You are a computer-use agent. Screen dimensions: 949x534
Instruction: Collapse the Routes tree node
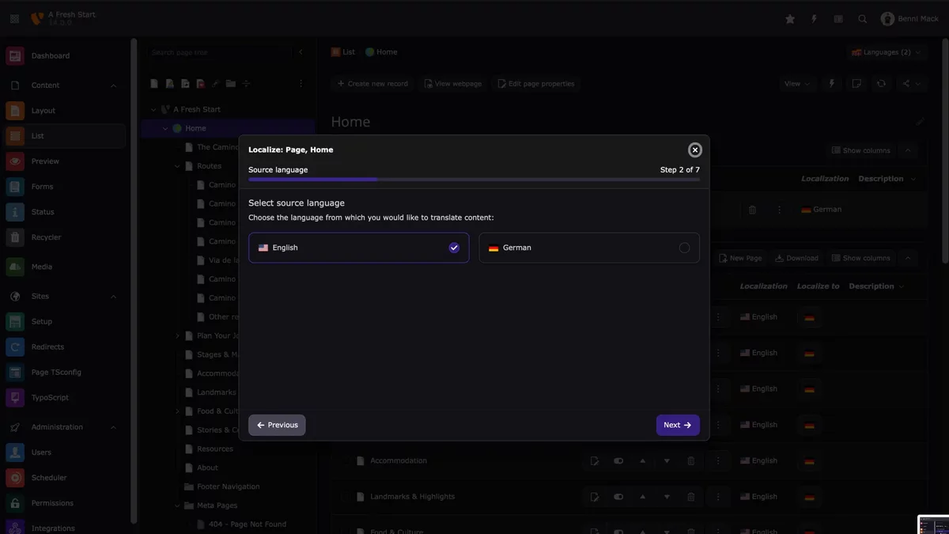coord(177,166)
